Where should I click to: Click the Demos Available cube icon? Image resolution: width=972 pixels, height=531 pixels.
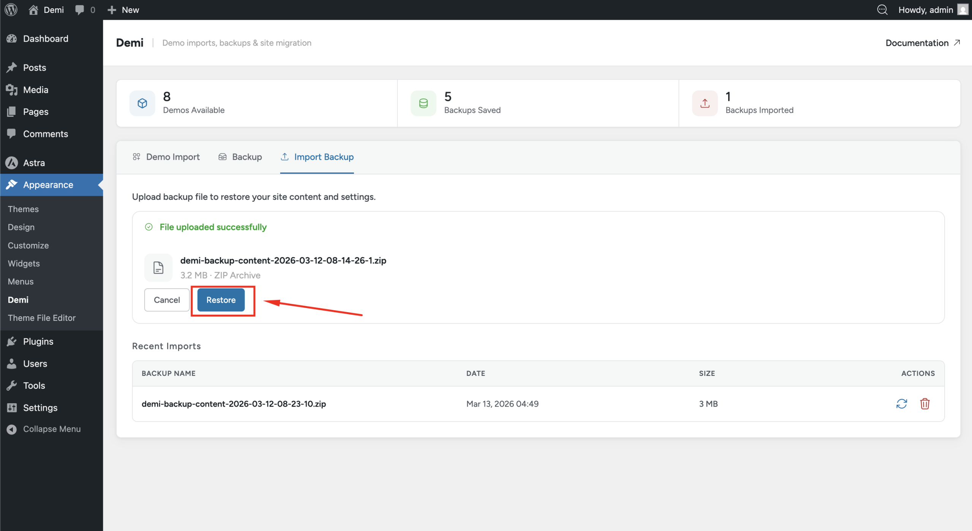point(142,103)
